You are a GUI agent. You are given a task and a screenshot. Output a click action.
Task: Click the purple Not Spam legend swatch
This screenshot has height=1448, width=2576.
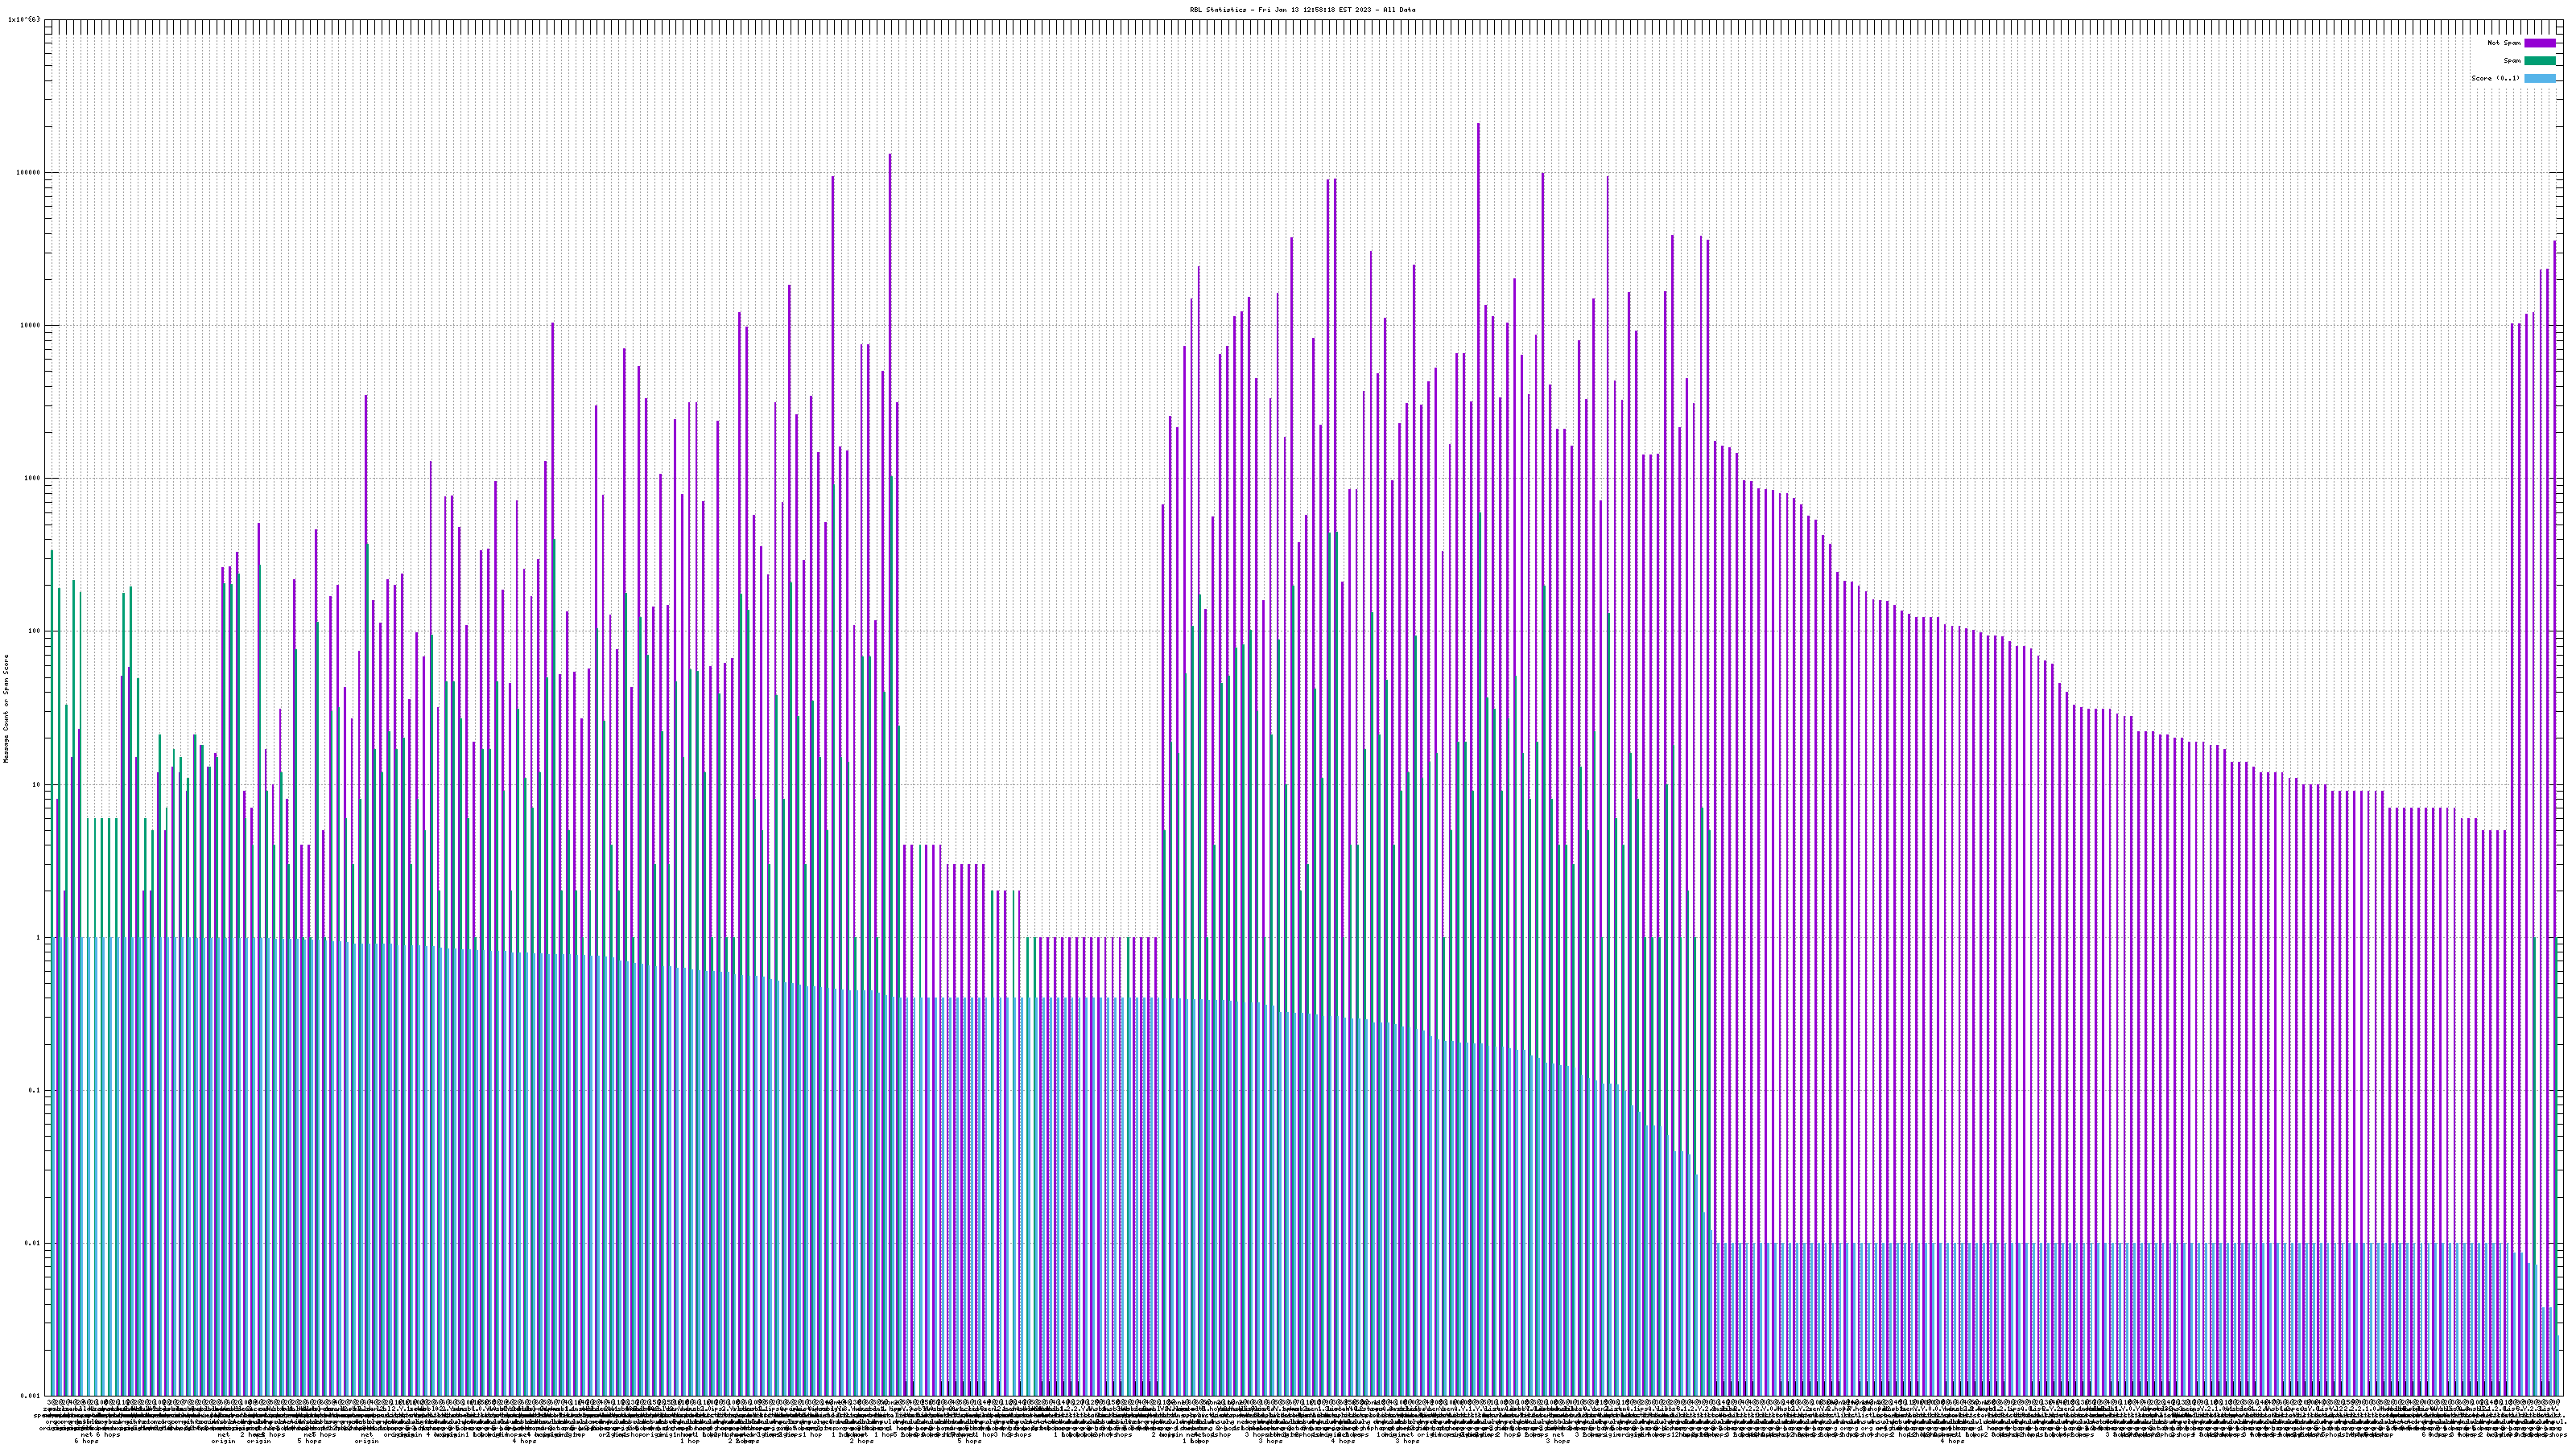click(2539, 43)
